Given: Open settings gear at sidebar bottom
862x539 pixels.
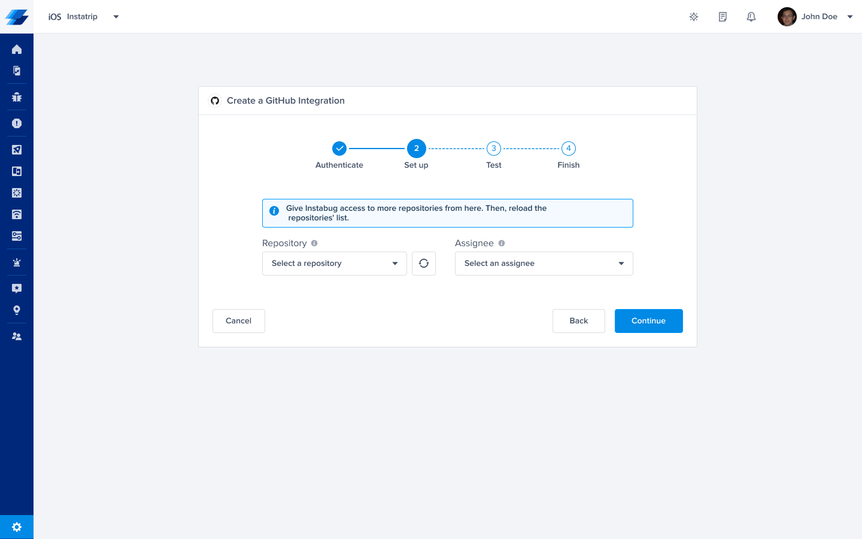Looking at the screenshot, I should click(x=17, y=527).
